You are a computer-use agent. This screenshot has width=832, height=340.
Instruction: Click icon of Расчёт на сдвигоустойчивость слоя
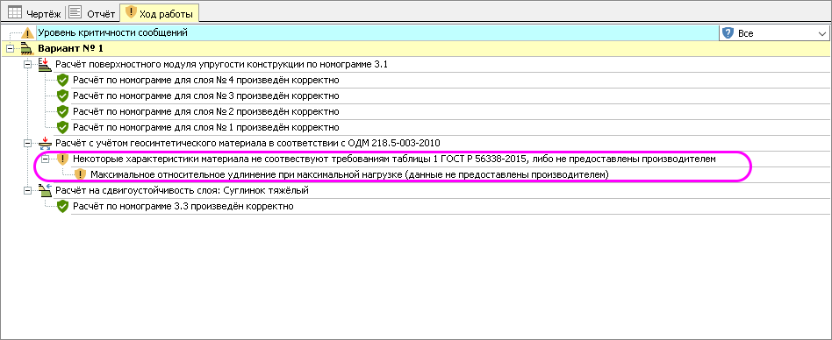tap(45, 190)
